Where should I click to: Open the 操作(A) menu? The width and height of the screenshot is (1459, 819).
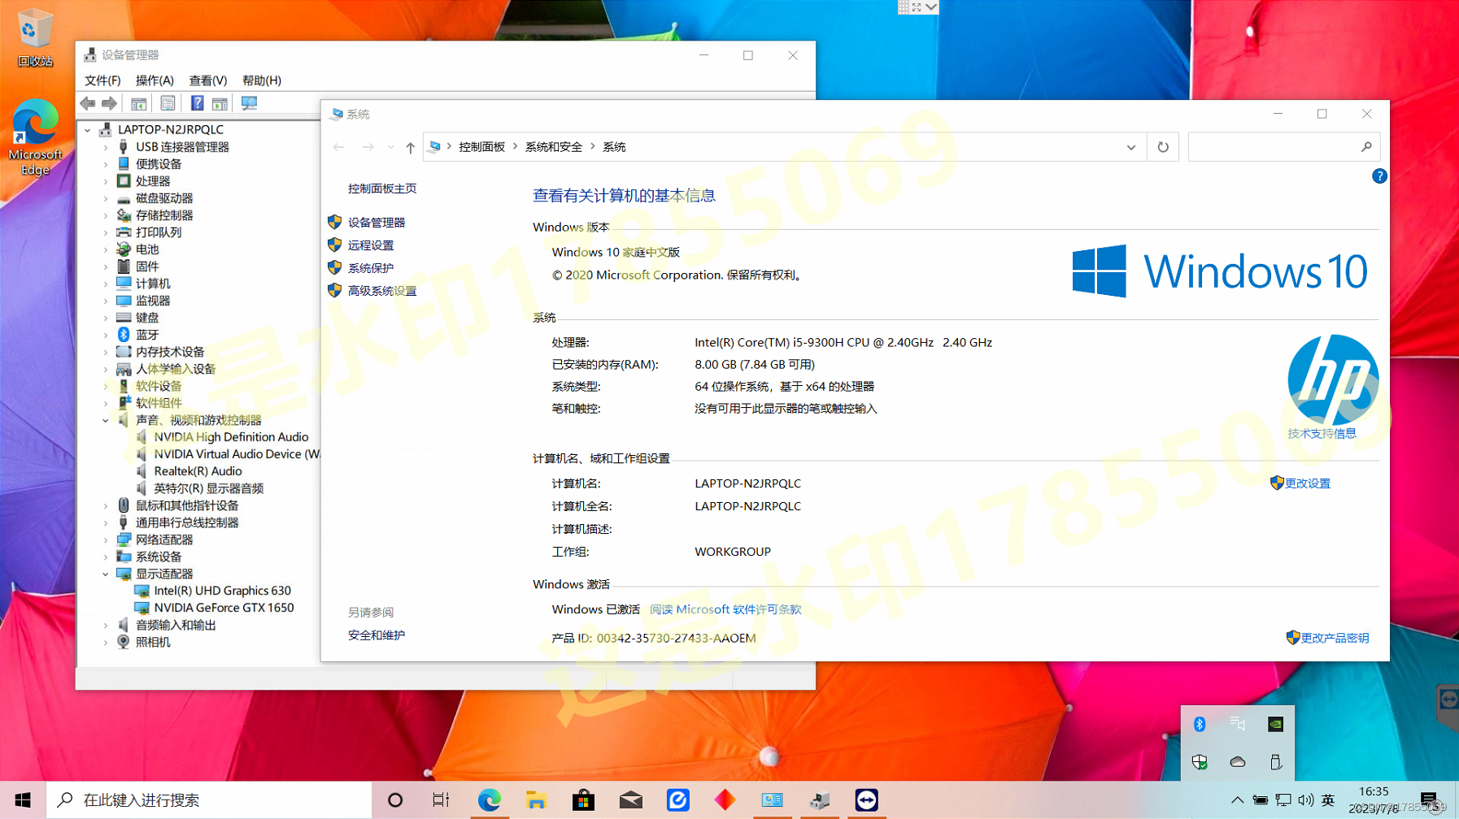(155, 80)
